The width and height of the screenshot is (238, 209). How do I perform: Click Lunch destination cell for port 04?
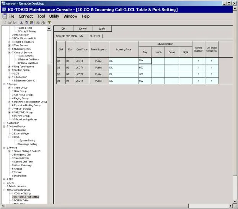[x=158, y=81]
